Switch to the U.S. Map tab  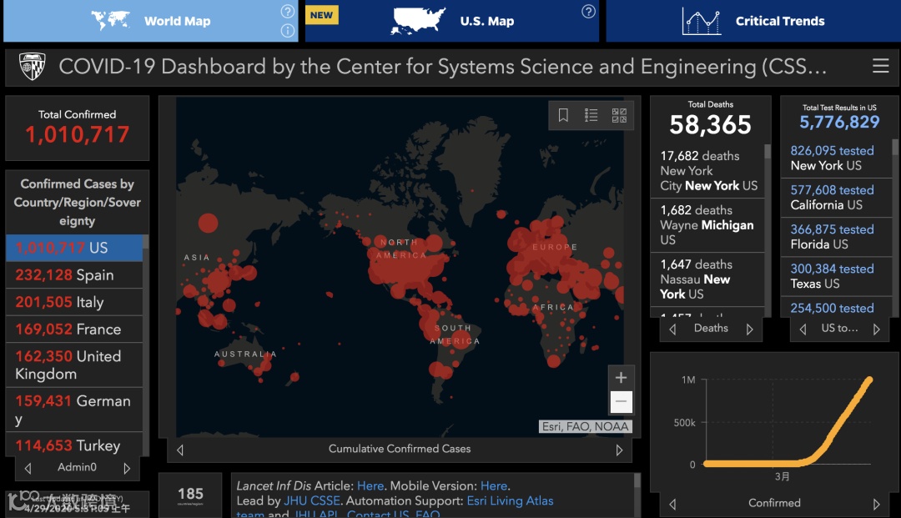click(451, 21)
